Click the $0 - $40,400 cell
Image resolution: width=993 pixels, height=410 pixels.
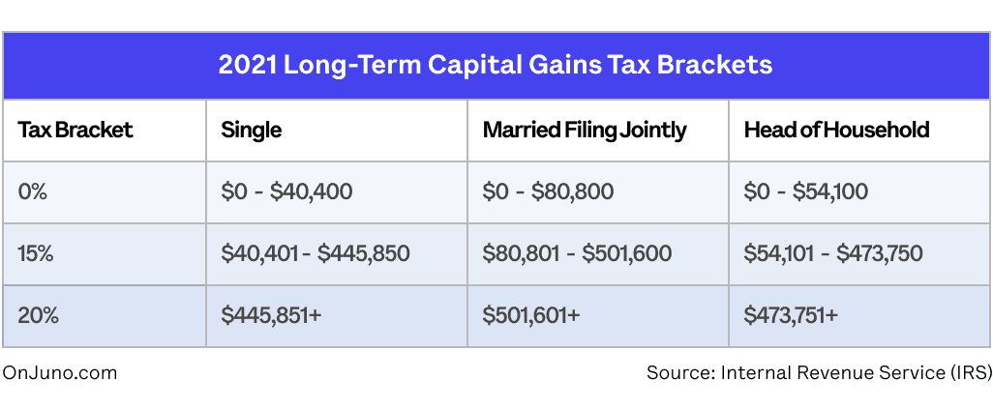286,191
